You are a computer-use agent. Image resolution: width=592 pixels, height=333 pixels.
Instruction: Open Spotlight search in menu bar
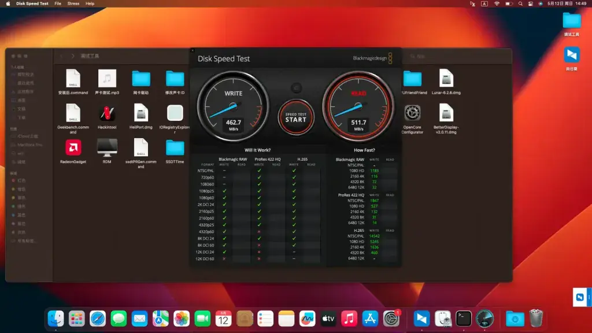[x=520, y=3]
